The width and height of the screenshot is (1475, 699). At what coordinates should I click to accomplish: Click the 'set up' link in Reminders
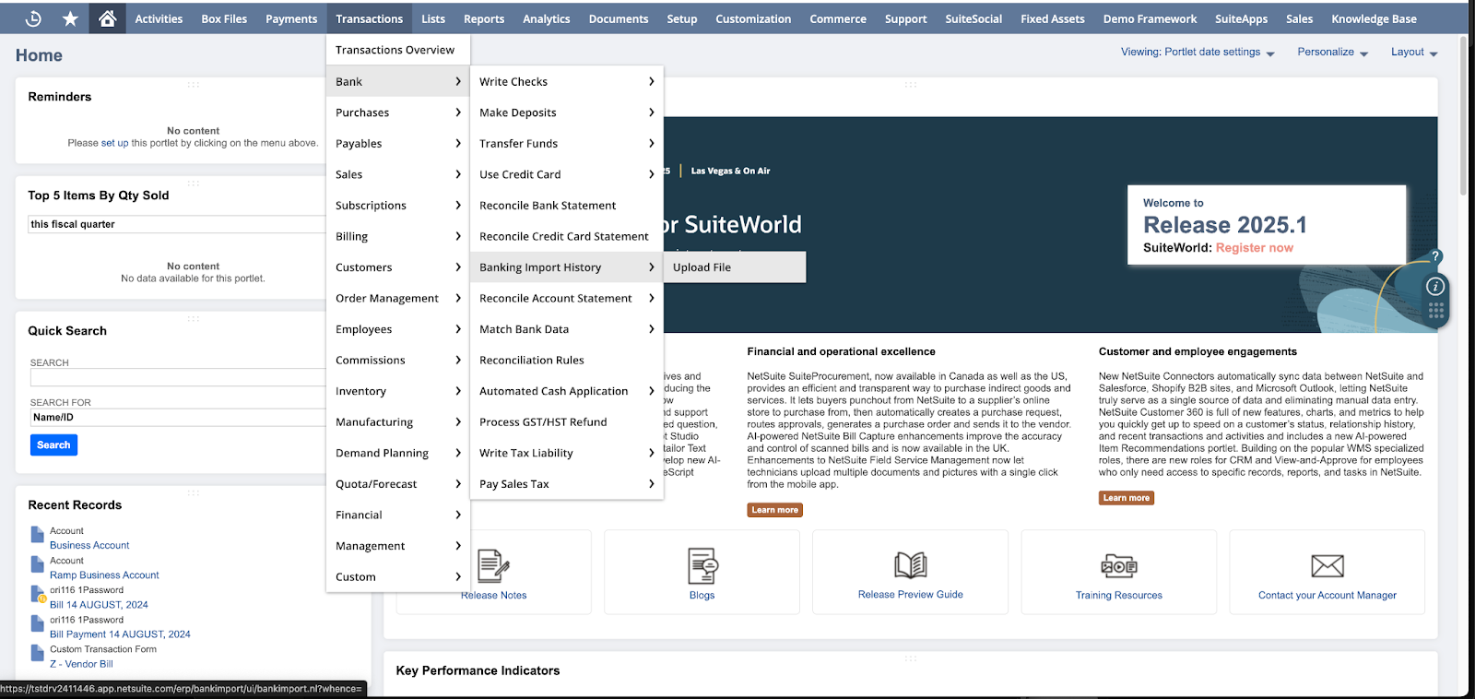coord(115,143)
